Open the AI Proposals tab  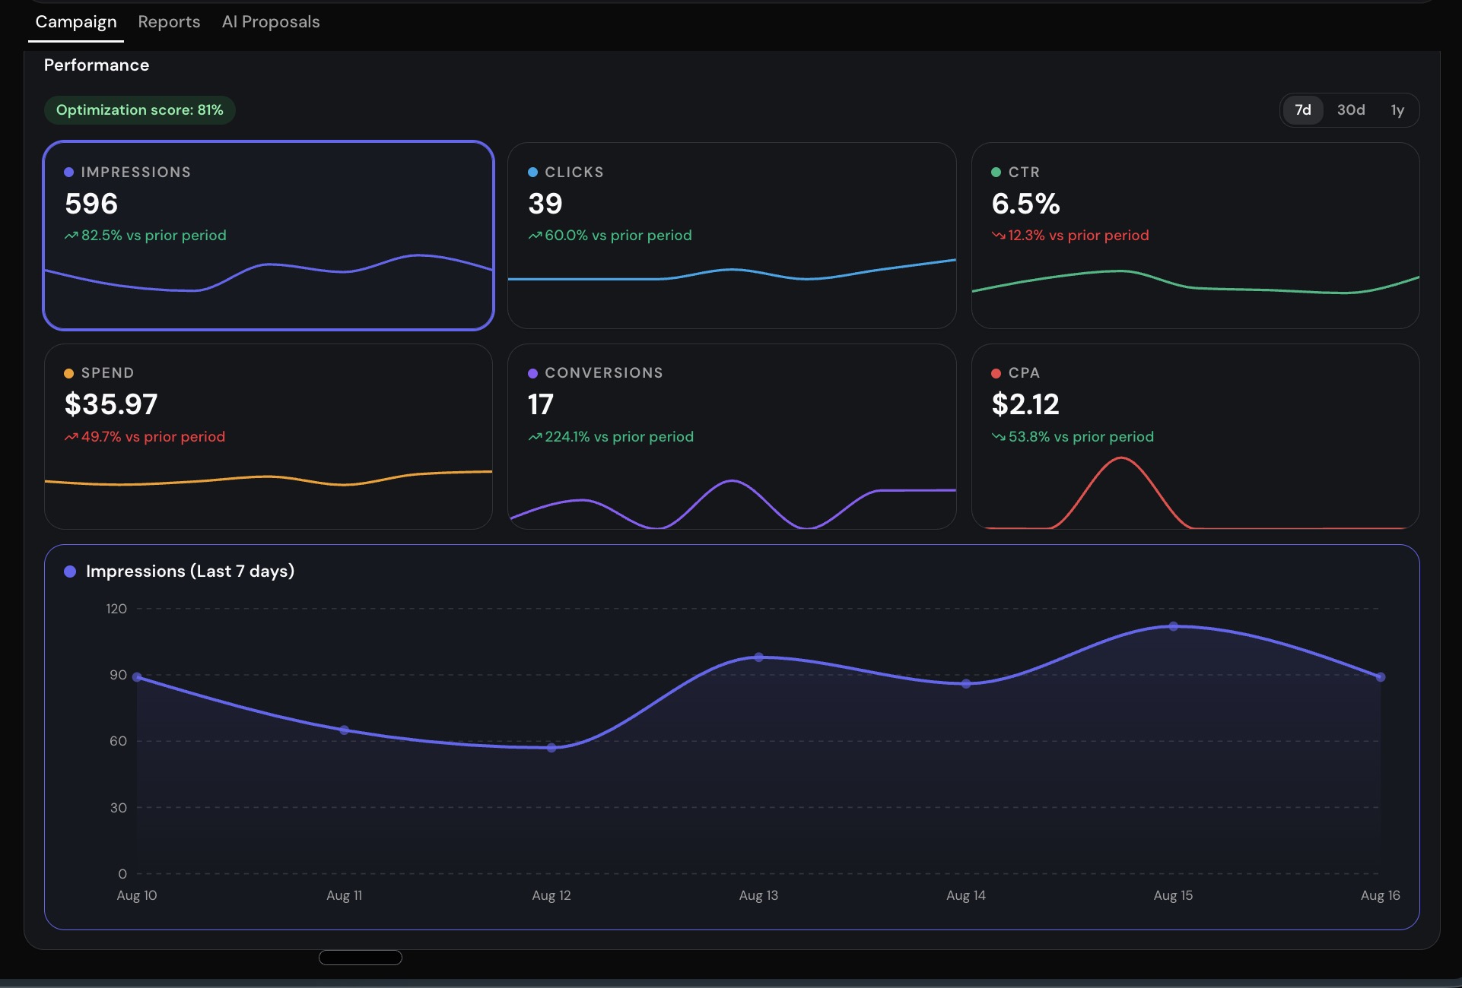271,22
